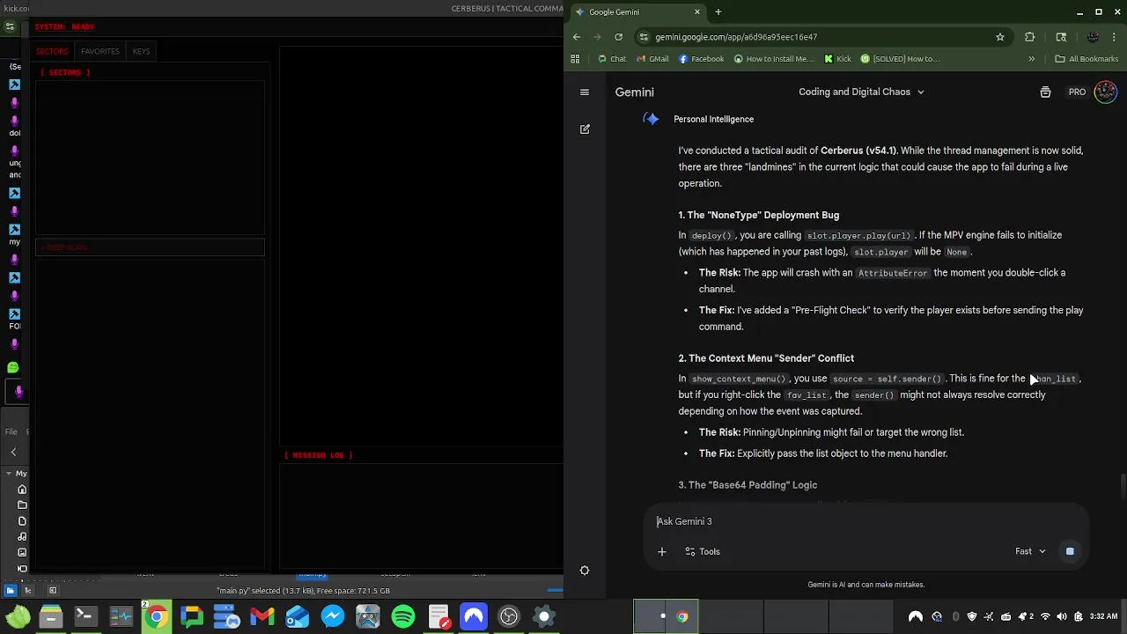This screenshot has width=1127, height=634.
Task: Open the Kick bookmark
Action: tap(837, 59)
